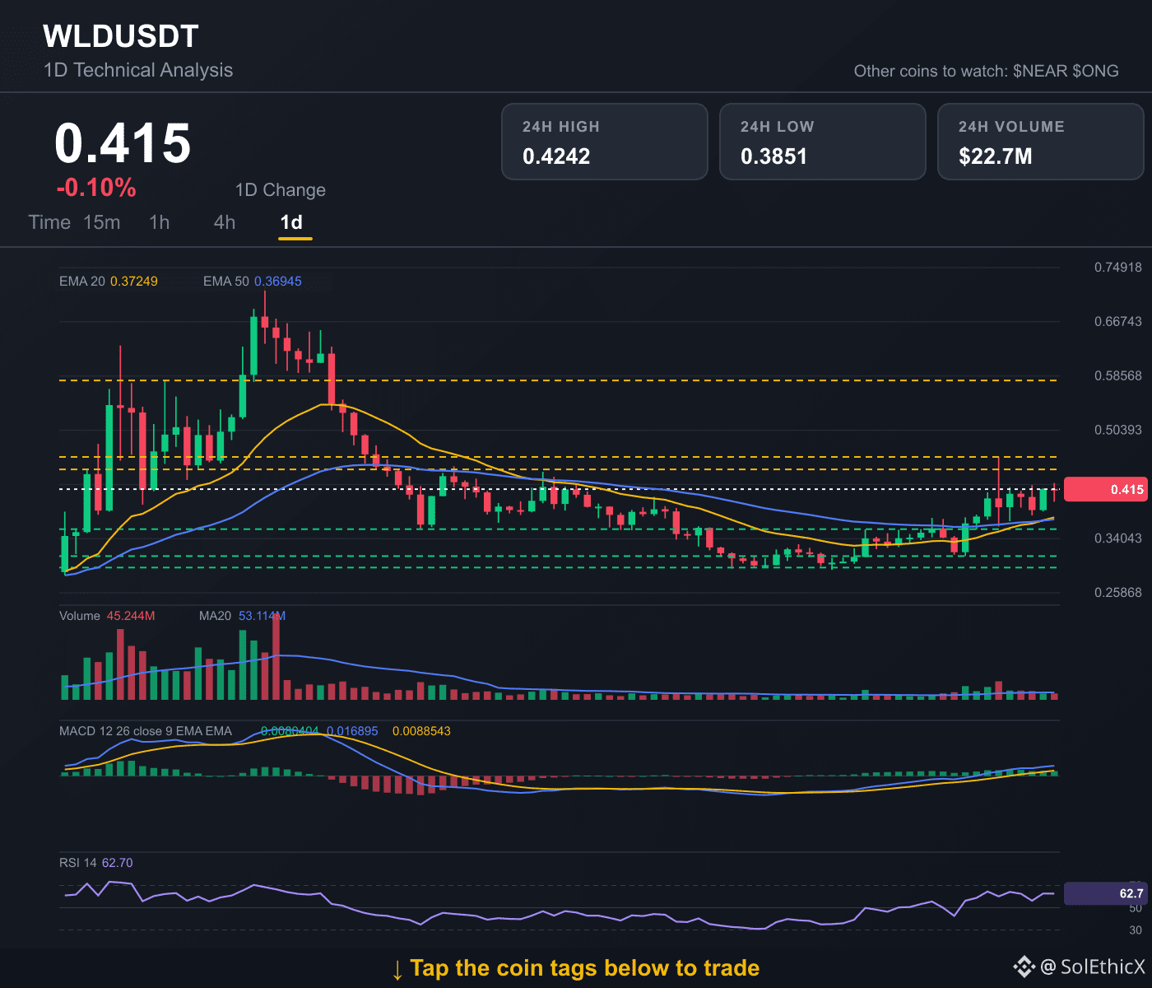Image resolution: width=1152 pixels, height=988 pixels.
Task: Click the 0.25868 price axis label
Action: [x=1117, y=593]
